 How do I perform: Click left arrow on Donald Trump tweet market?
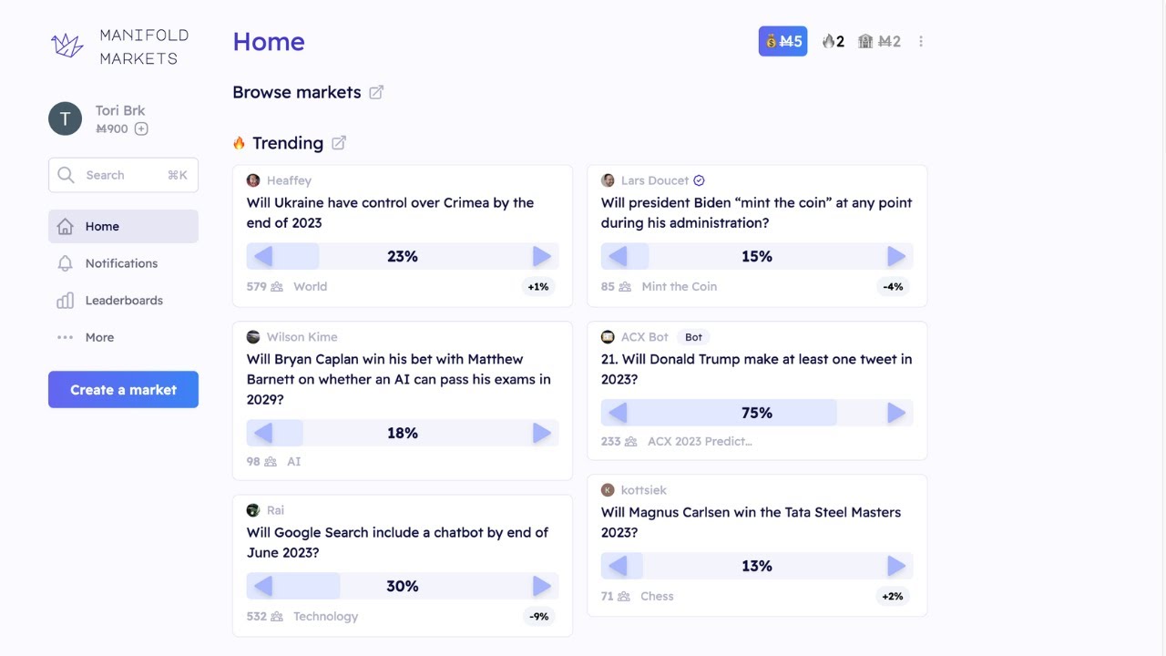tap(618, 413)
